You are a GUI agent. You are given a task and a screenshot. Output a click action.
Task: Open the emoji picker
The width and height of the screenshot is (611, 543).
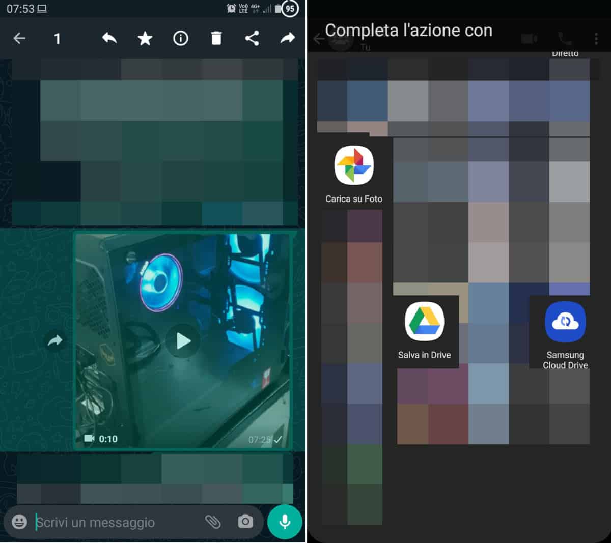(19, 522)
